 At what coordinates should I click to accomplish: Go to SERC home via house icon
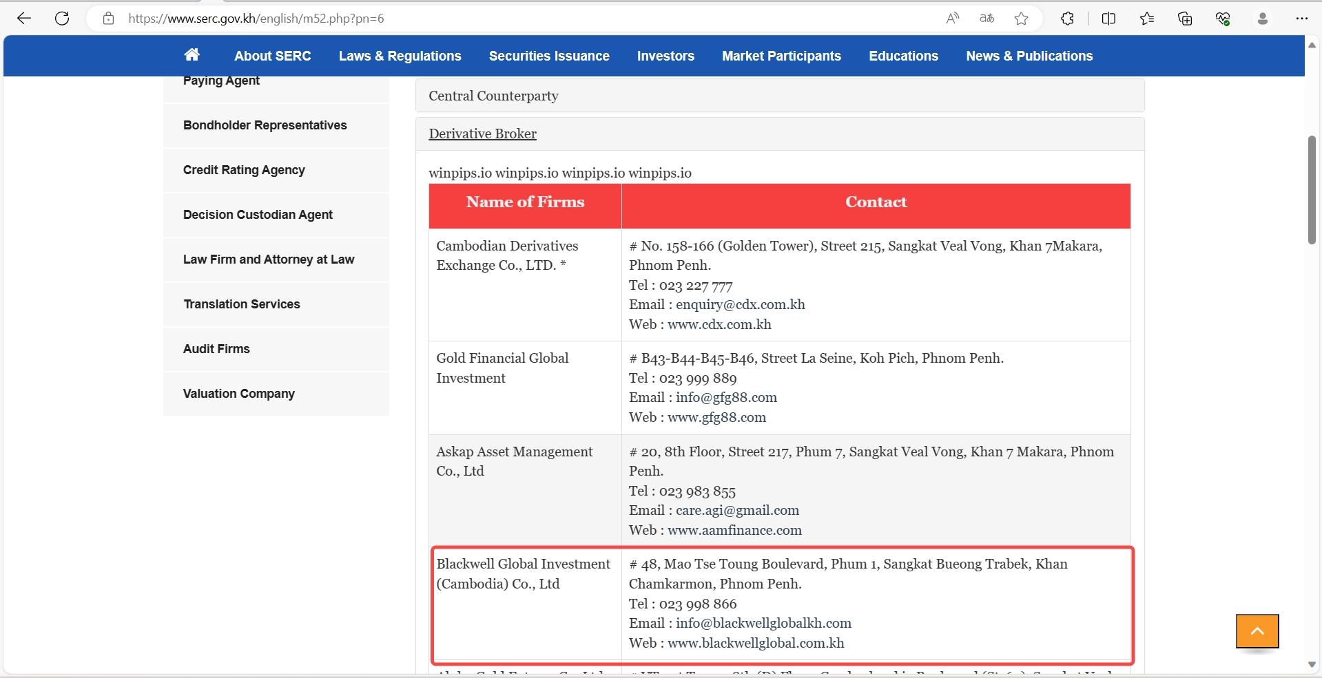[x=192, y=55]
